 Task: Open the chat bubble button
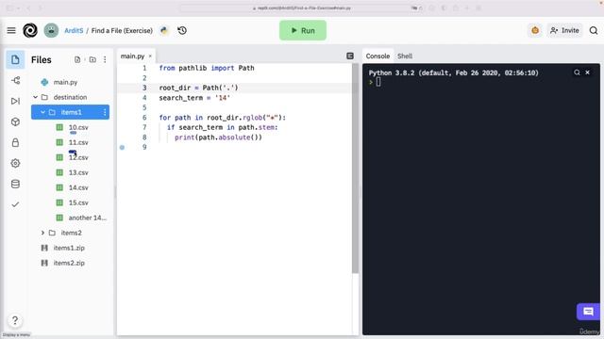click(588, 312)
